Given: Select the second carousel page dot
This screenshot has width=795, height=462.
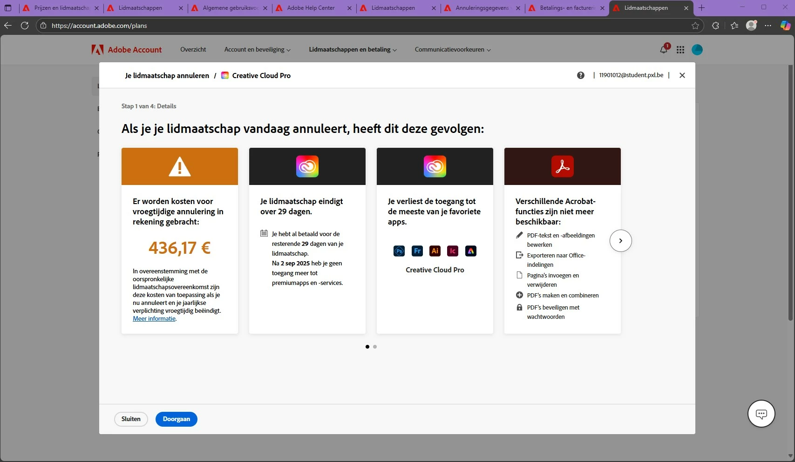Looking at the screenshot, I should tap(375, 347).
